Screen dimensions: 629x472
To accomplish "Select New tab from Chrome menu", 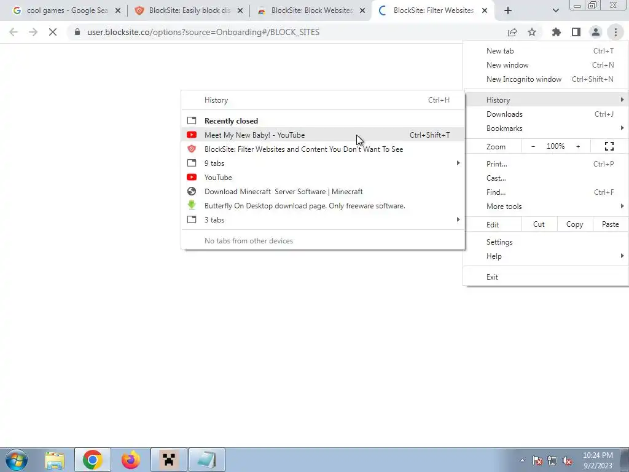I will click(x=545, y=51).
